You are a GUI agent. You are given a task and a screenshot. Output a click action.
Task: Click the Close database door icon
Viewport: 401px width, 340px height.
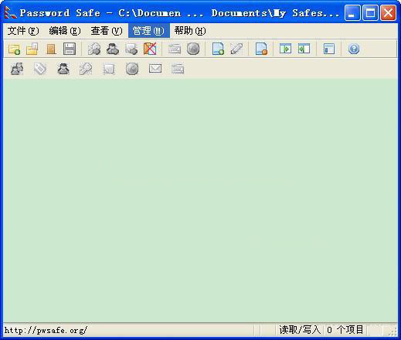click(x=51, y=49)
